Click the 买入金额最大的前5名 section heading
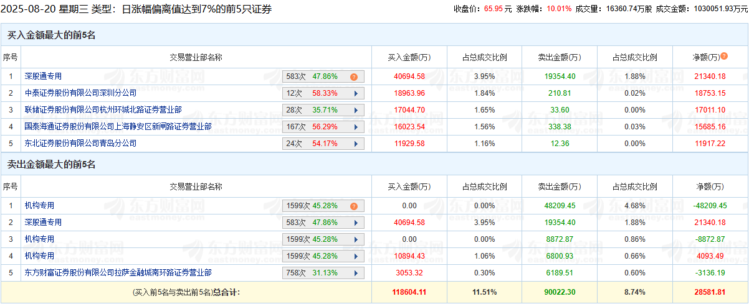This screenshot has height=304, width=749. [x=51, y=35]
